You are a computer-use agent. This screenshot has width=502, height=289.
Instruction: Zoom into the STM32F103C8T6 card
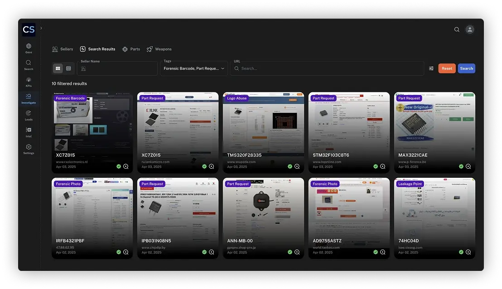[382, 166]
